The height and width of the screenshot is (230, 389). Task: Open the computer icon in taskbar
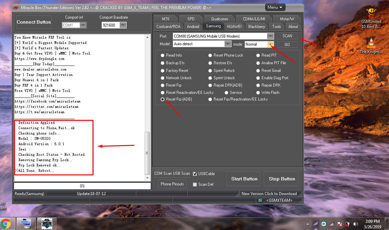coord(26,224)
